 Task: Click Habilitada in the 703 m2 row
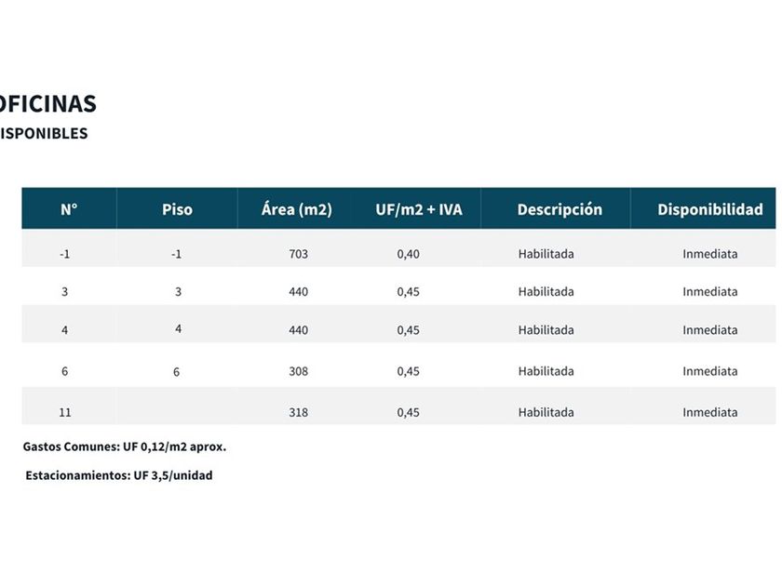pyautogui.click(x=546, y=254)
